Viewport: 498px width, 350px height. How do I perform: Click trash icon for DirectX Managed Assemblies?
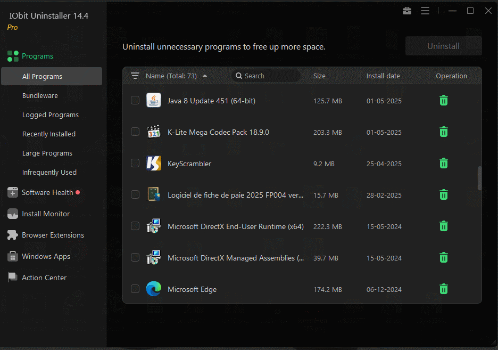(x=443, y=257)
